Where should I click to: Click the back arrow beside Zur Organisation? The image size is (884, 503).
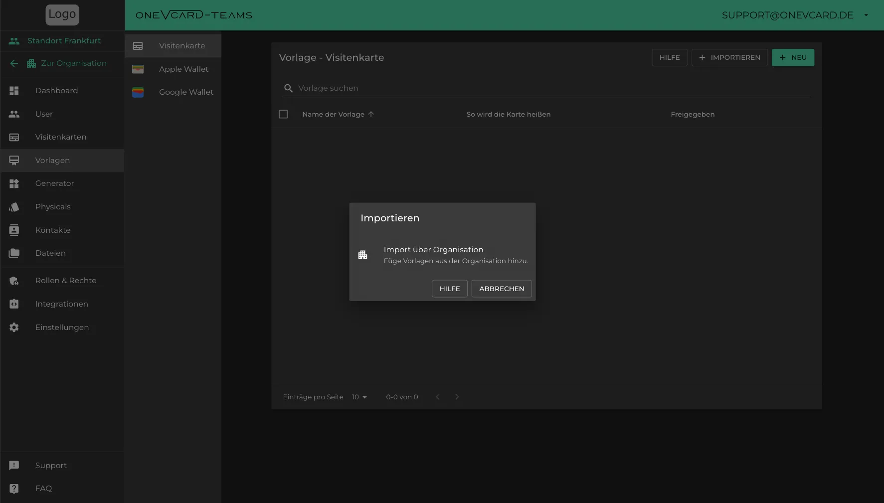pos(14,63)
